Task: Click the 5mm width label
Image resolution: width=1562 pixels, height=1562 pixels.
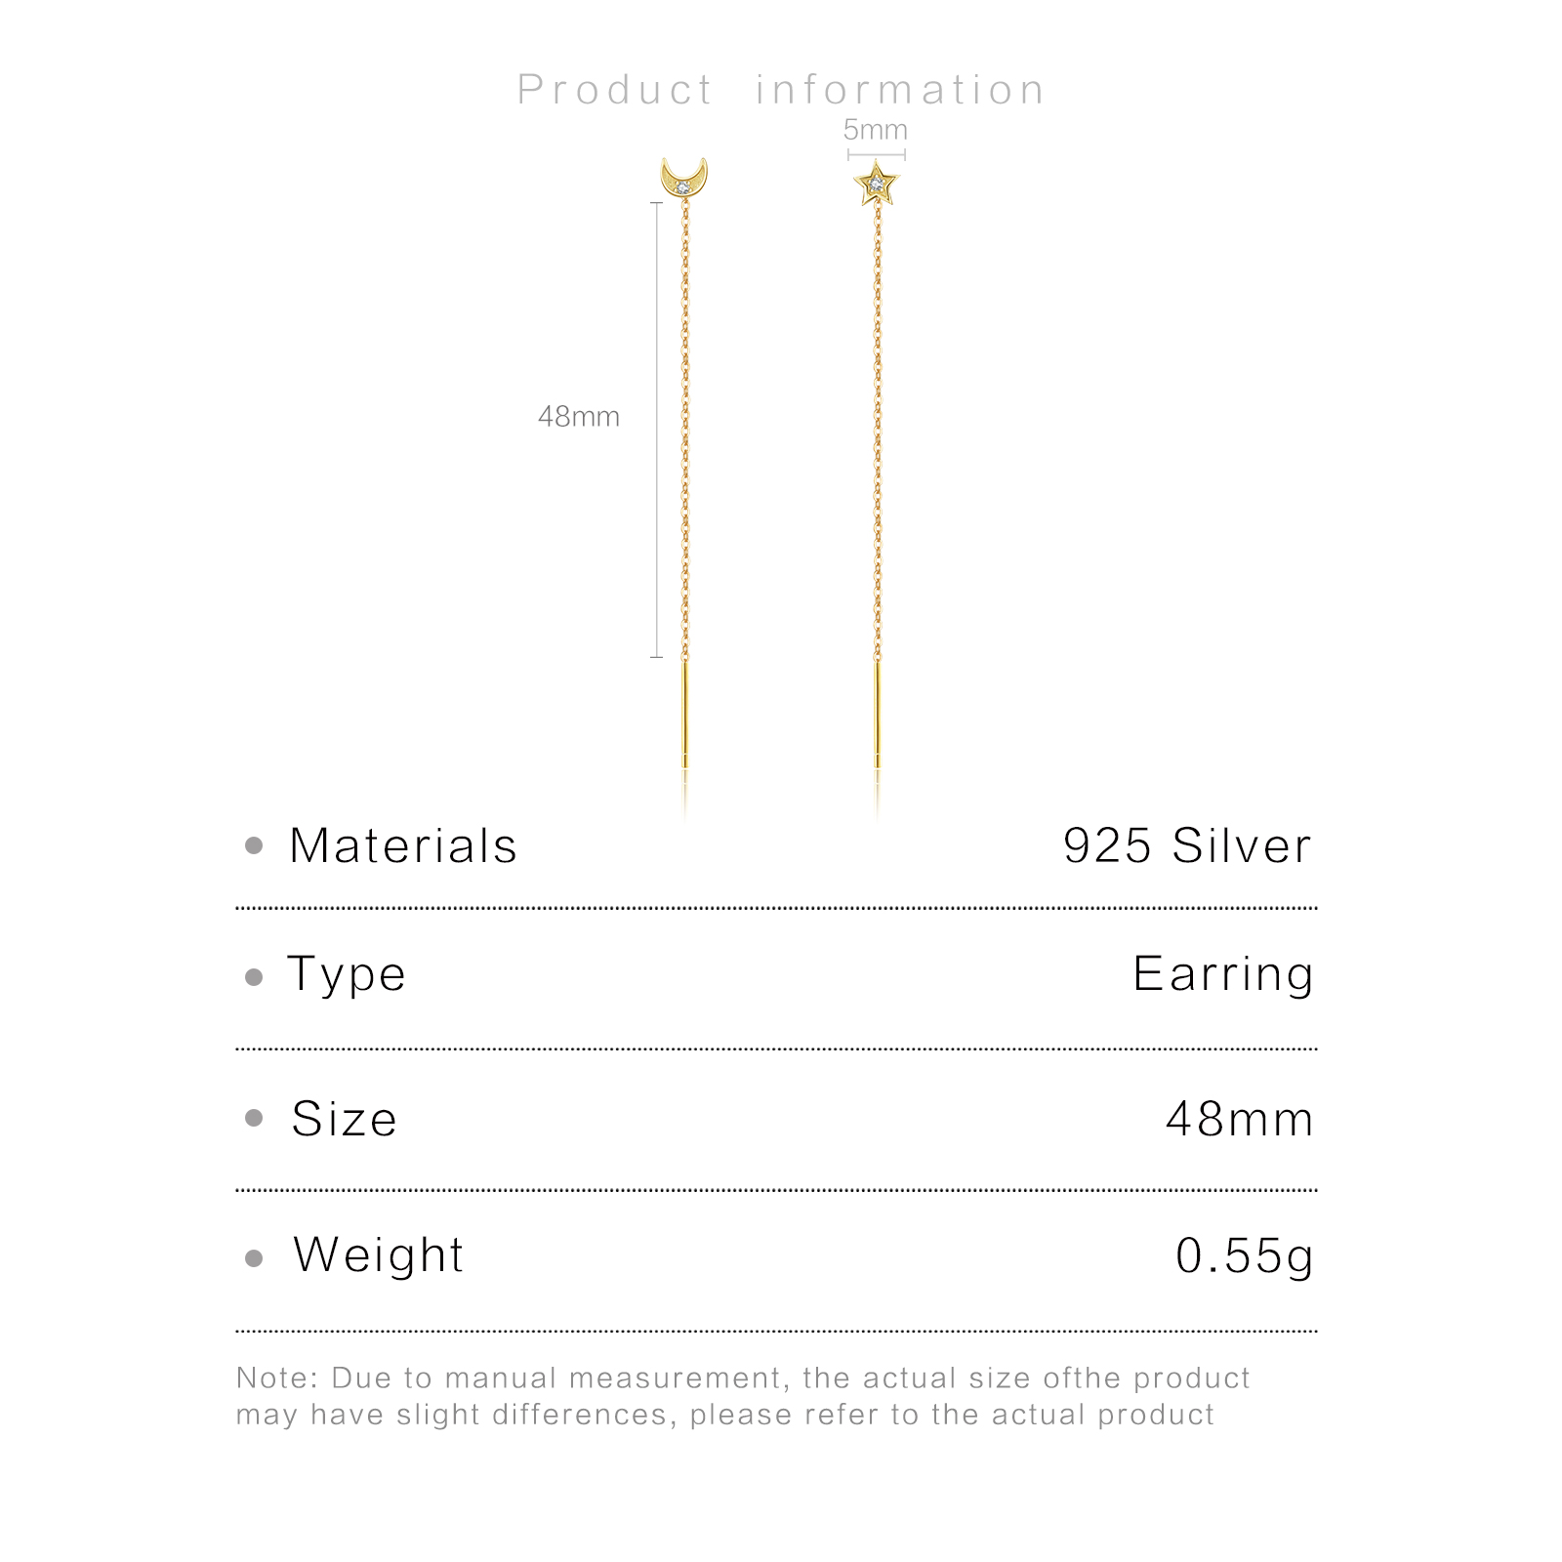Action: pos(875,130)
